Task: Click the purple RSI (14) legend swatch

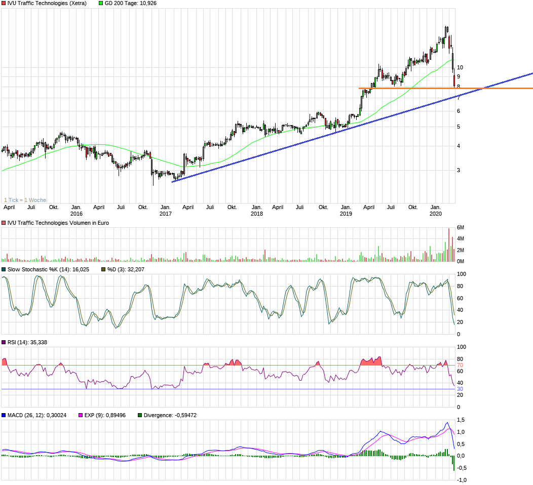Action: click(4, 343)
